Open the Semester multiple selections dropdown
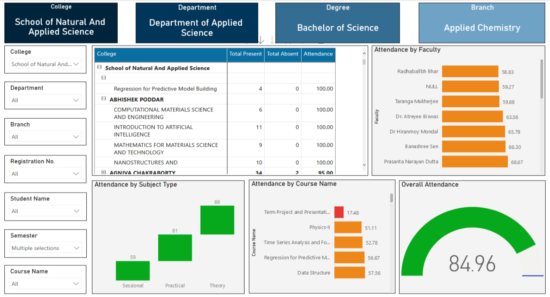Image resolution: width=550 pixels, height=297 pixels. [x=76, y=248]
